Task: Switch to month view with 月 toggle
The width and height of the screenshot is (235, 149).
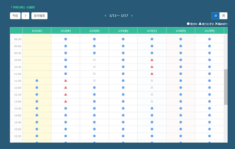Action: point(224,16)
